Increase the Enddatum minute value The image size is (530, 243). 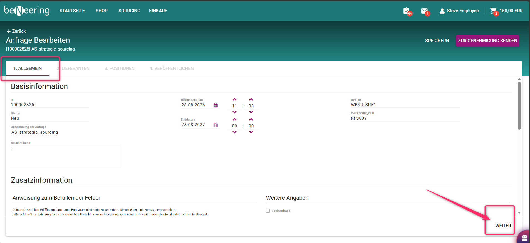point(251,119)
